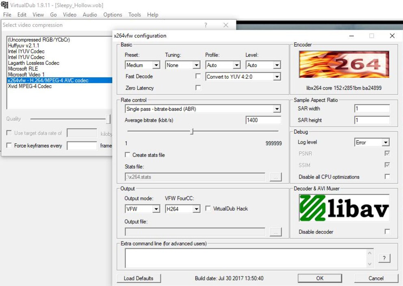Confirm x264vfw settings with OK
This screenshot has height=286, width=403.
(320, 278)
